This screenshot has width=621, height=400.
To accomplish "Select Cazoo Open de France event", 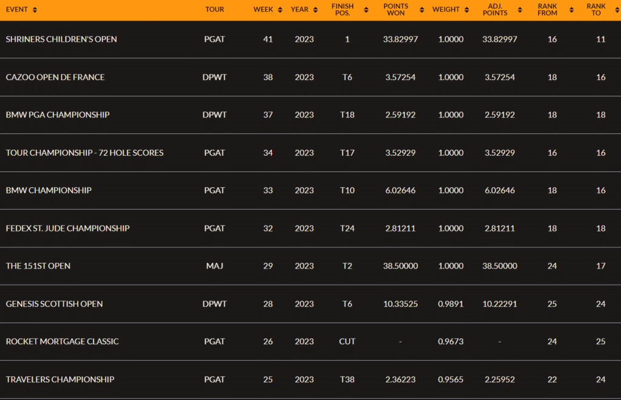I will pyautogui.click(x=55, y=77).
